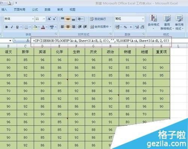The height and width of the screenshot is (149, 188).
Task: Open font color dropdown arrow
Action: 47,27
